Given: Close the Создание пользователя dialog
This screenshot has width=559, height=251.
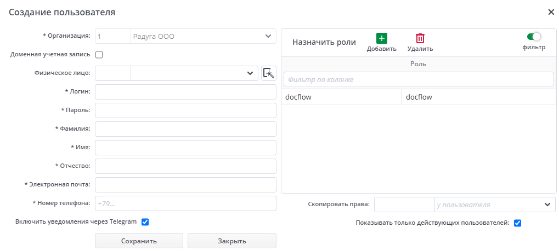Looking at the screenshot, I should pos(551,12).
